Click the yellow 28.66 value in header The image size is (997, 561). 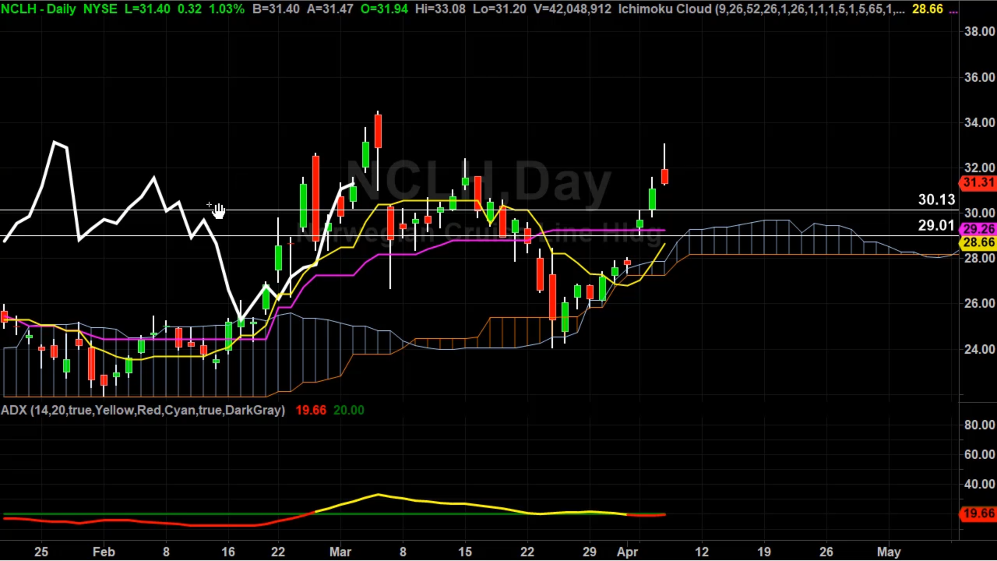[x=927, y=9]
